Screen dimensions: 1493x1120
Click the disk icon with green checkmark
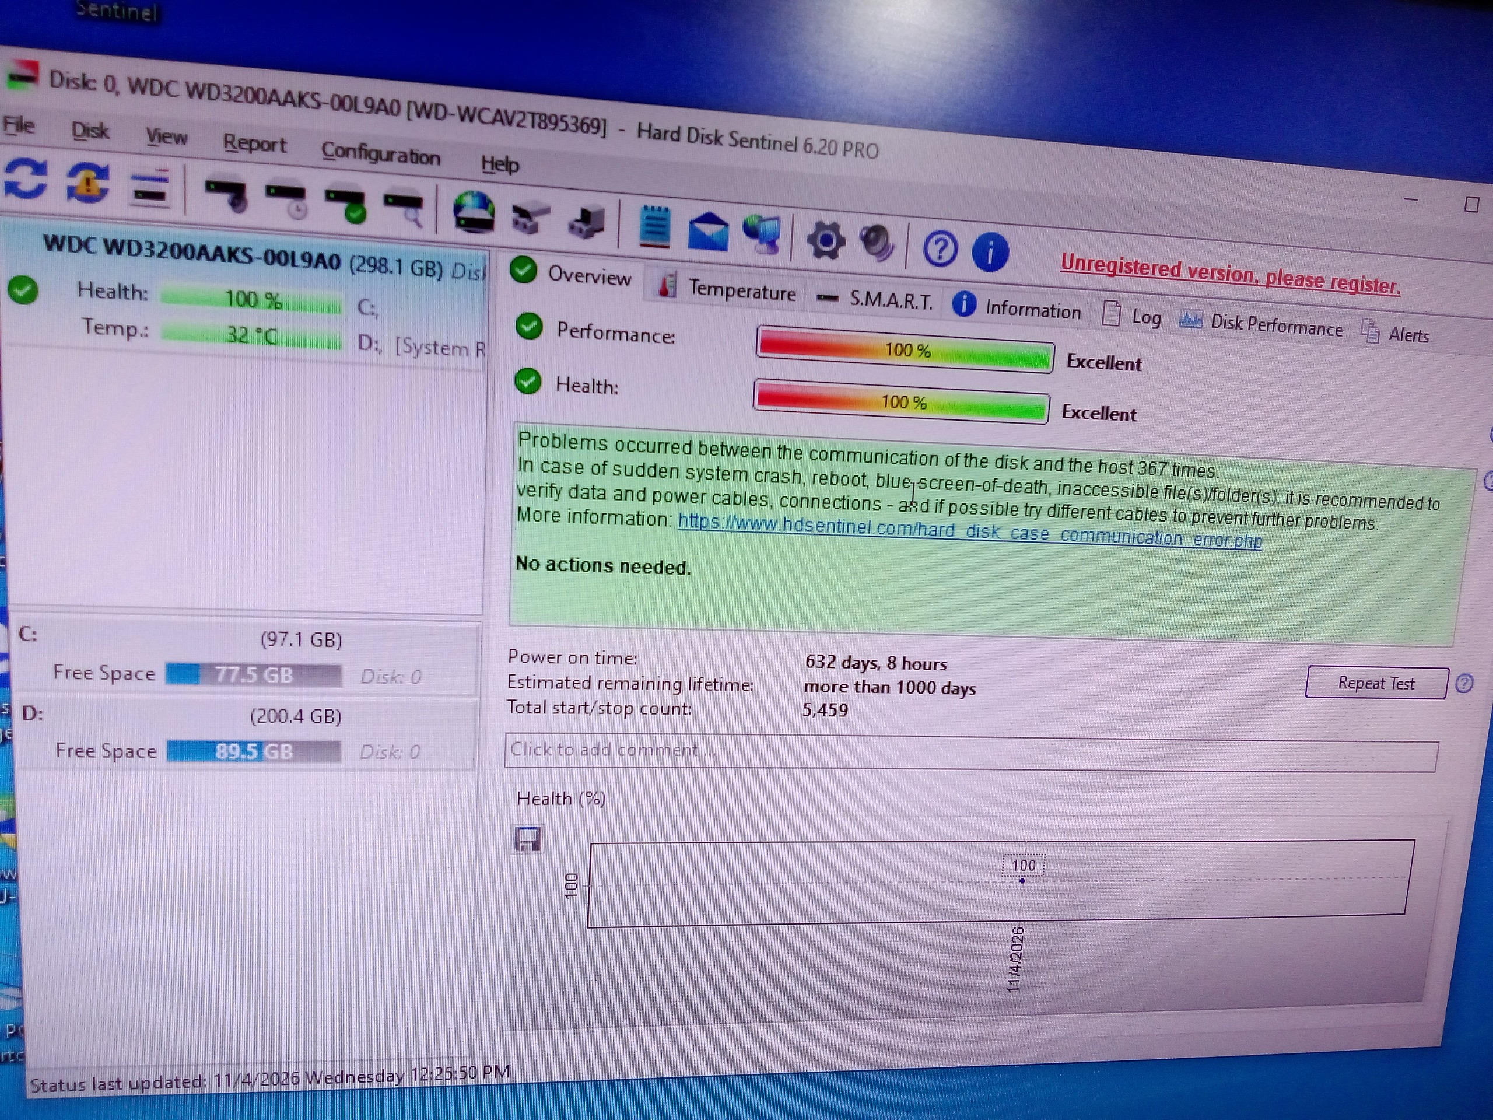coord(346,206)
